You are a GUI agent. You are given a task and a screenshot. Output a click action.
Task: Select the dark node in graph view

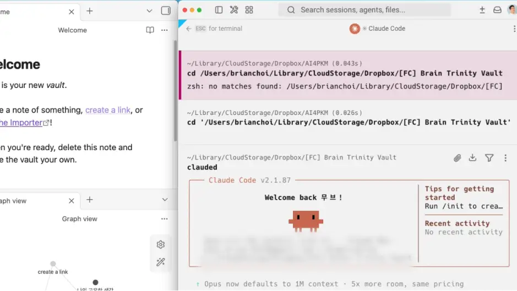(95, 282)
